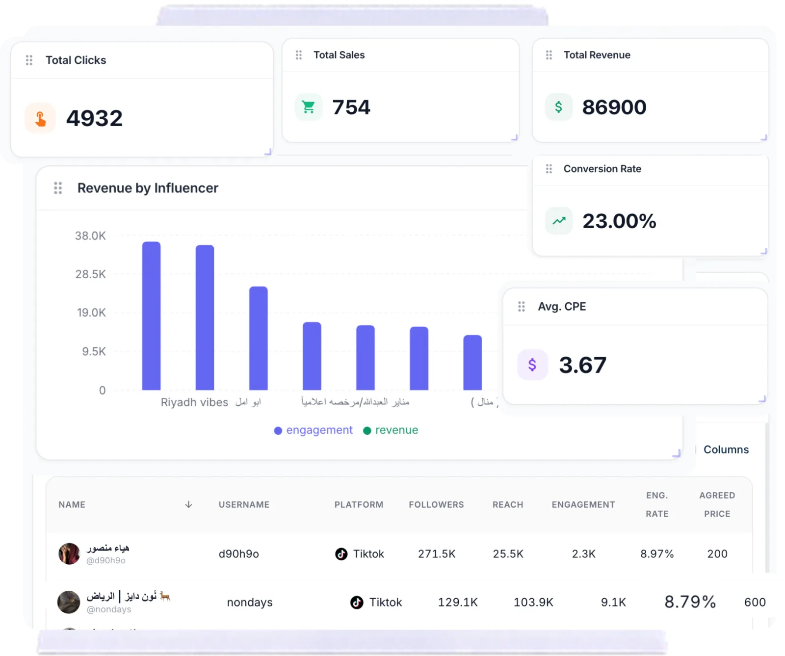Click the Revenue by Influencer drag handle
The height and width of the screenshot is (656, 785).
[58, 188]
